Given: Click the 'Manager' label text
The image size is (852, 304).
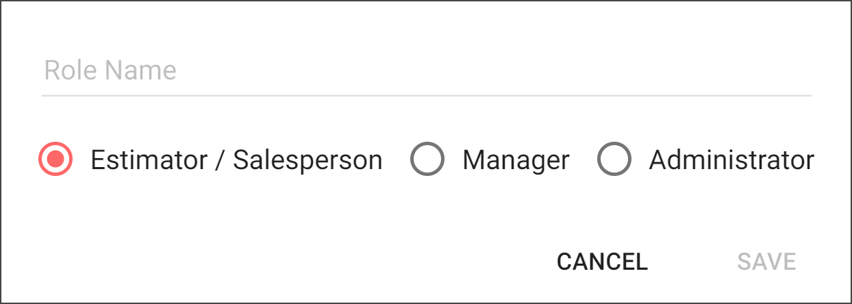Looking at the screenshot, I should click(x=516, y=160).
